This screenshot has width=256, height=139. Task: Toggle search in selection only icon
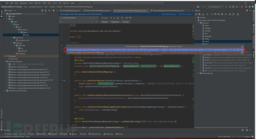(127, 18)
